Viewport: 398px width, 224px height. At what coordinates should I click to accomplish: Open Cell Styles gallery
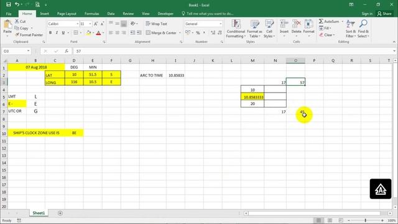pyautogui.click(x=269, y=29)
